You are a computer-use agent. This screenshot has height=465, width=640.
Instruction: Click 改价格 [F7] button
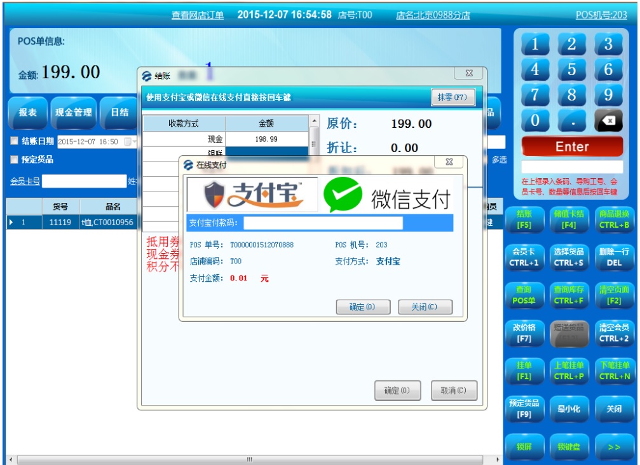tap(524, 333)
